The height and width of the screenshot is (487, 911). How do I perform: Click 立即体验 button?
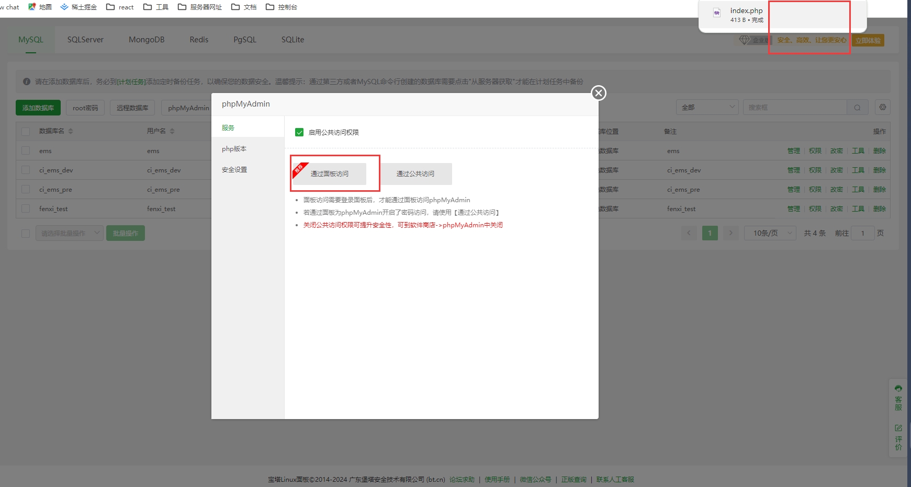pos(868,40)
